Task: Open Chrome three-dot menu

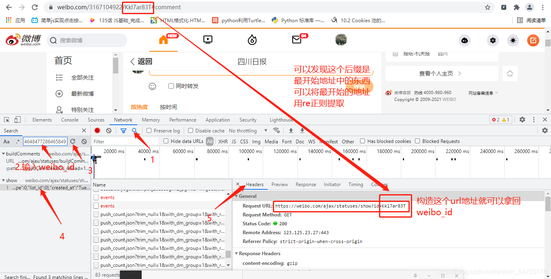Action: point(542,7)
